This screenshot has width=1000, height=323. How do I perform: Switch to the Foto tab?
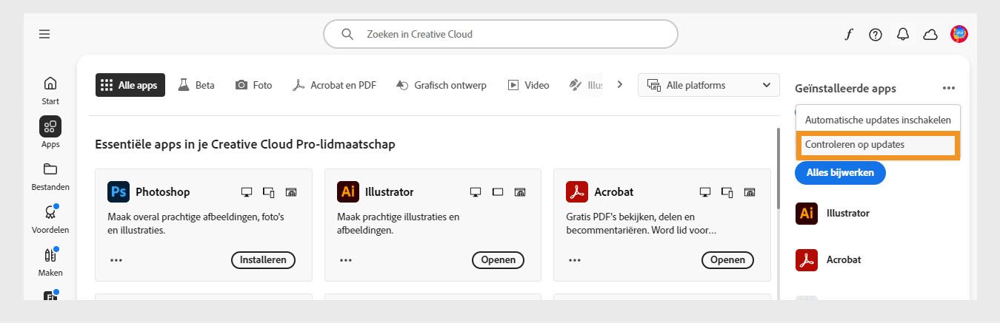pyautogui.click(x=253, y=85)
